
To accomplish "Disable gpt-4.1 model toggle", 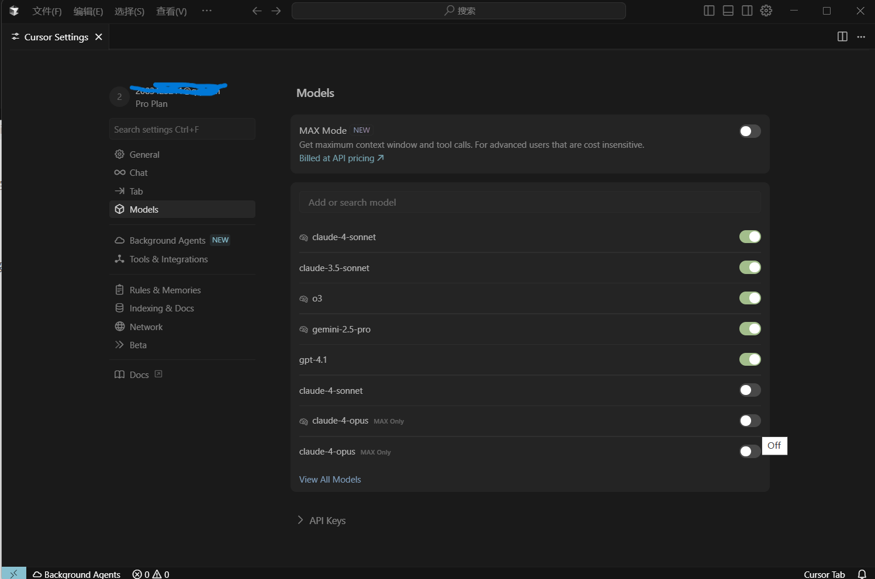I will (750, 359).
